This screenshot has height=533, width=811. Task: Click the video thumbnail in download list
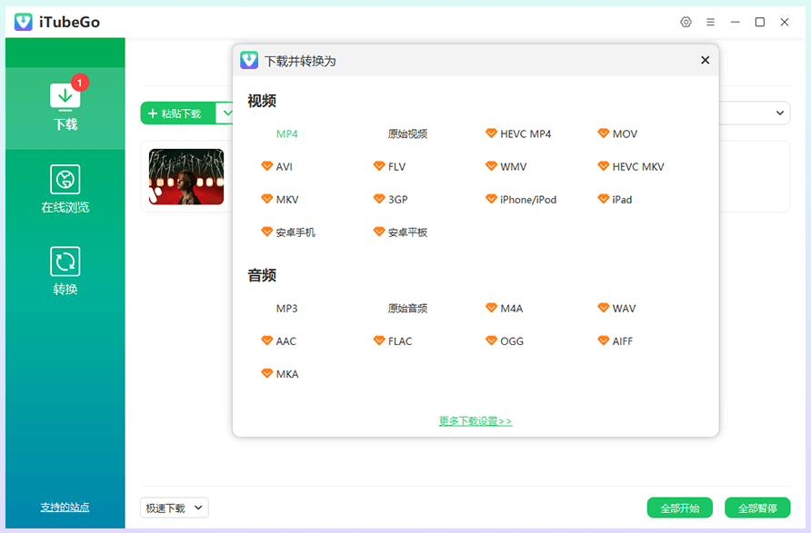(186, 177)
